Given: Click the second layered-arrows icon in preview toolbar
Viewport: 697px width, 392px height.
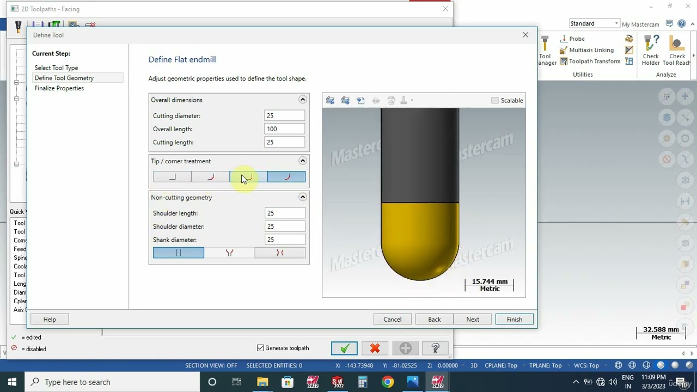Looking at the screenshot, I should click(345, 100).
